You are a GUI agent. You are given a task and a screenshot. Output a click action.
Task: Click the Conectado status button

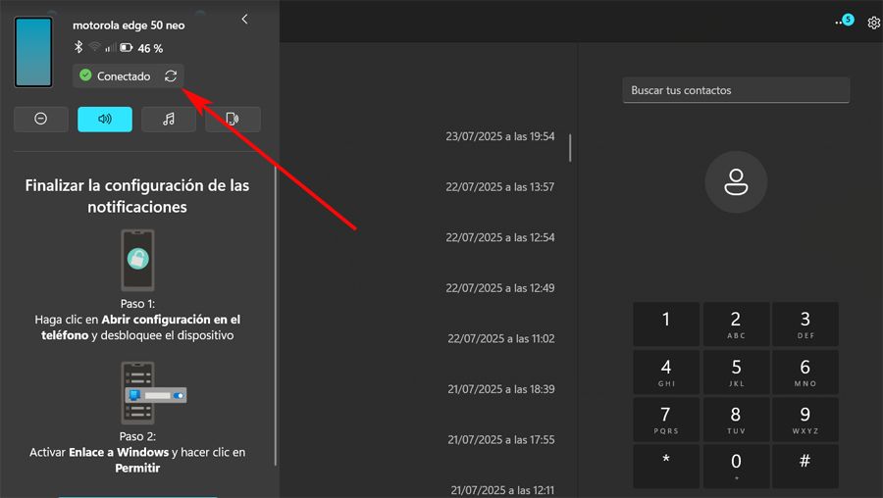pyautogui.click(x=129, y=75)
